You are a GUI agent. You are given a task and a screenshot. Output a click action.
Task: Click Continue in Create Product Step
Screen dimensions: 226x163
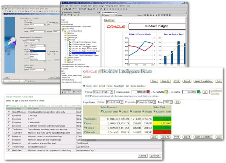coord(155,156)
